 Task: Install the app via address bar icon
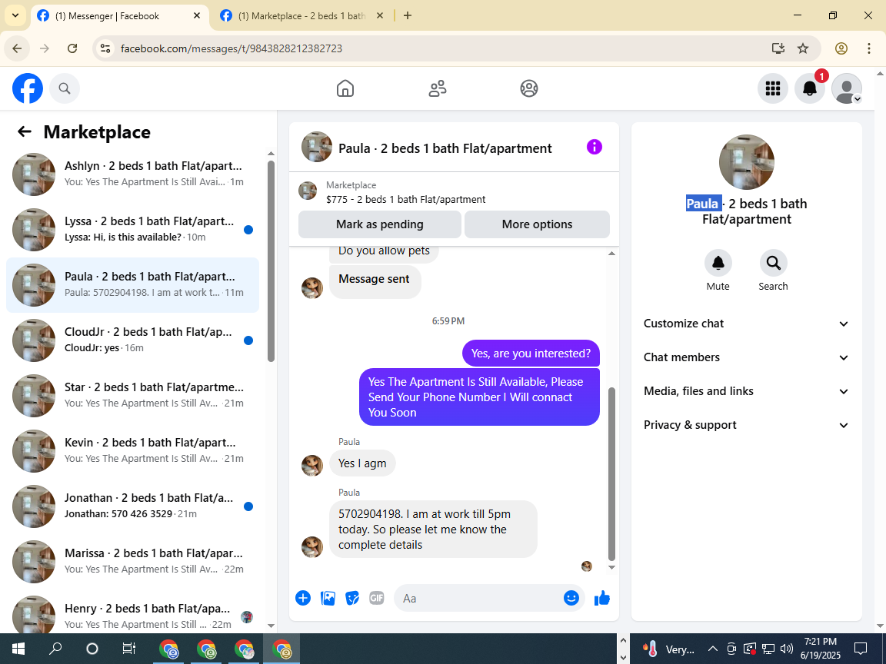click(778, 48)
